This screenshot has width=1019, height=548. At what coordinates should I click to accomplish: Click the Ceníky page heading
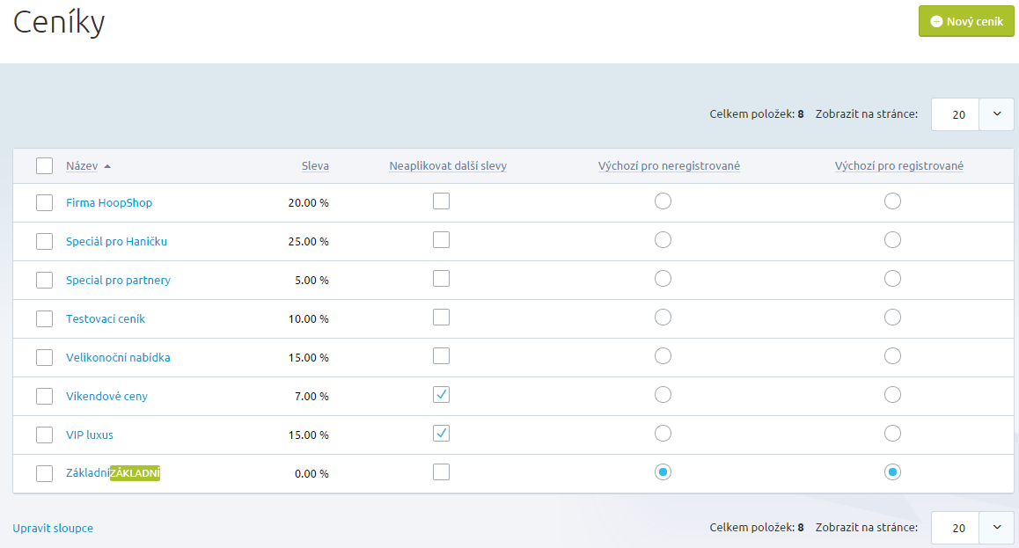59,22
